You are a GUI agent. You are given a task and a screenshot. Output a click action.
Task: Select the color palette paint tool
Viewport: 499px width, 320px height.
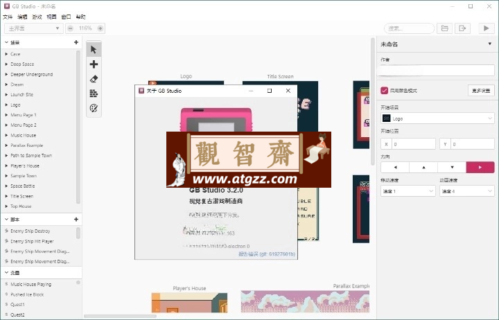(94, 108)
